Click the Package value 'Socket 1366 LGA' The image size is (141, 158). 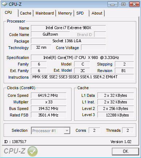pos(68,41)
